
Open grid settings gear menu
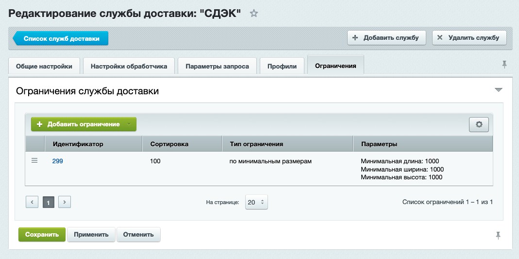[x=479, y=124]
